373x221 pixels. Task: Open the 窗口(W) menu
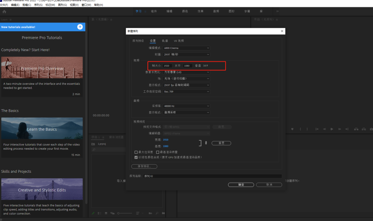(86, 5)
